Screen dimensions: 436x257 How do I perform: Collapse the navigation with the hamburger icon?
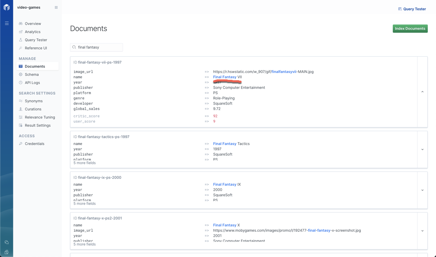click(x=7, y=23)
